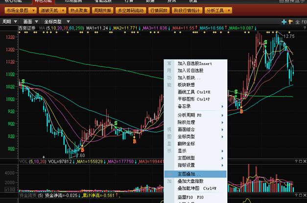Maximize the VOL indicator panel
Screen dimensions: 307x203
click(x=301, y=161)
